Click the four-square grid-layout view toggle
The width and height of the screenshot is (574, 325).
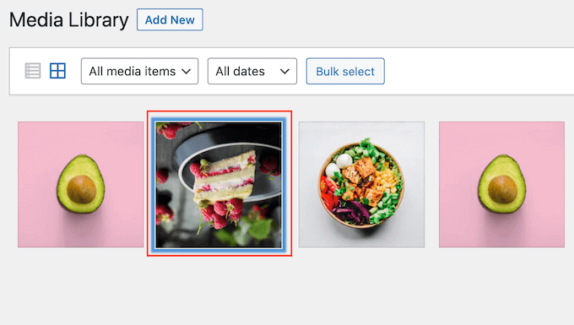coord(58,71)
